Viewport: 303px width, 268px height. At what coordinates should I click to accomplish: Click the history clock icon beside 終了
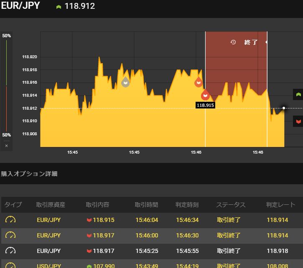[x=233, y=42]
